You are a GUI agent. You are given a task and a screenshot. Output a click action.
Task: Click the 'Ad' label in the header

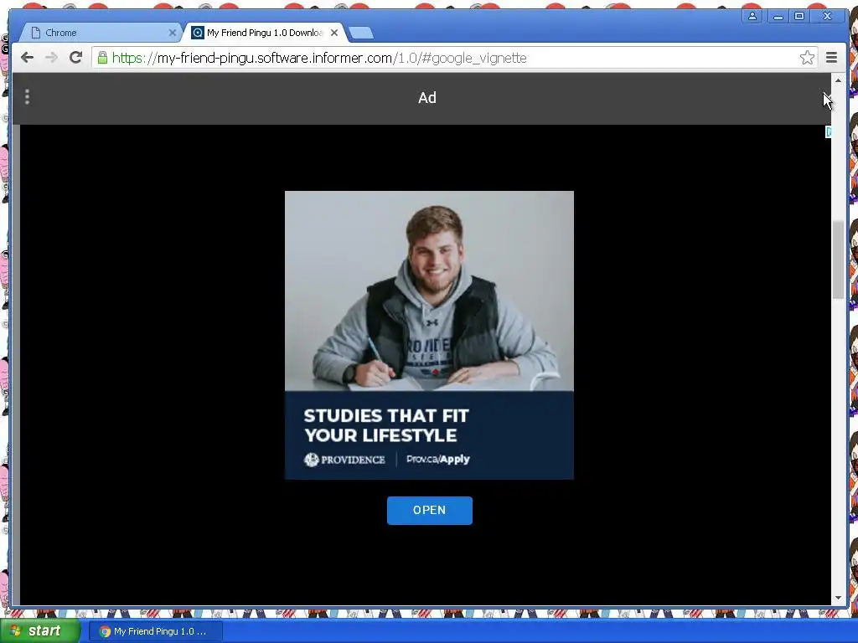[x=427, y=98]
